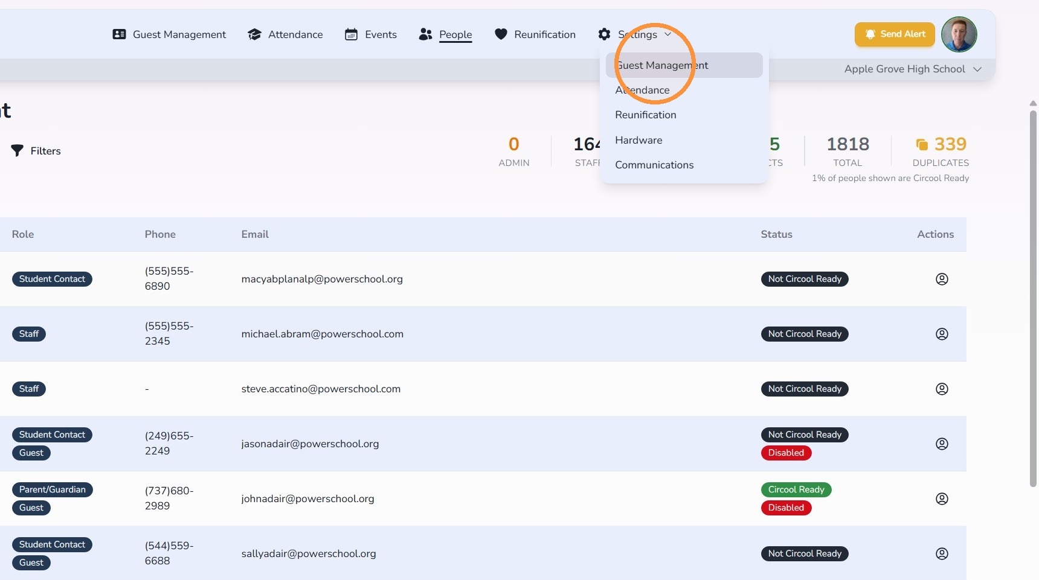
Task: Click phone number (544)559-6688
Action: coord(169,553)
